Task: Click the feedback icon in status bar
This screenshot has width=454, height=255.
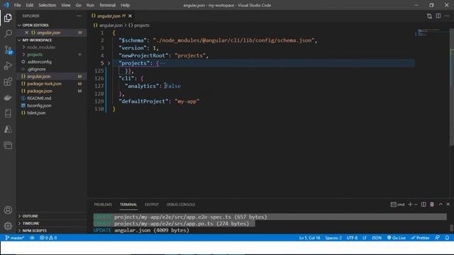Action: [x=437, y=238]
